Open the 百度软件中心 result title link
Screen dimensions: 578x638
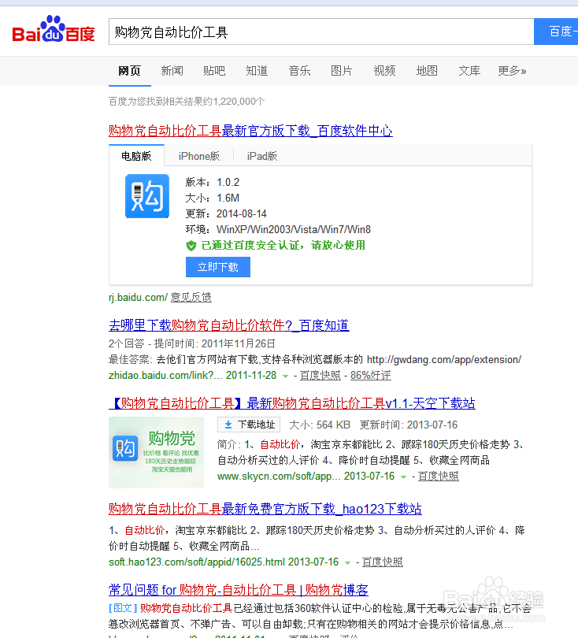(x=250, y=131)
